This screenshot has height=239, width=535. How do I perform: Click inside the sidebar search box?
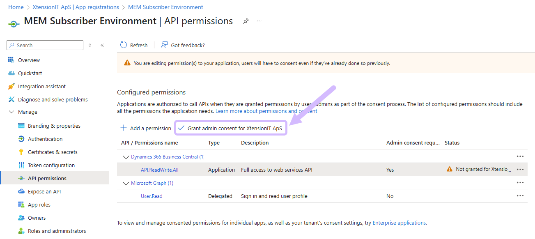pyautogui.click(x=44, y=45)
